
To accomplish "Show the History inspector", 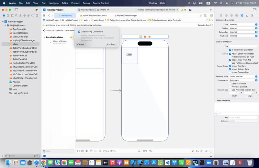I will [226, 16].
